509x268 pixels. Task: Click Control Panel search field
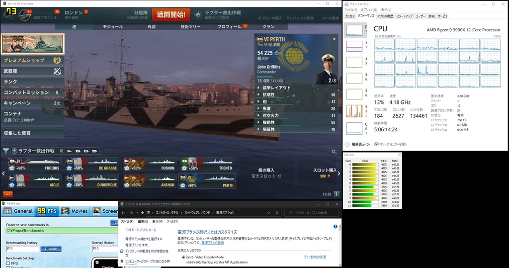click(x=312, y=213)
